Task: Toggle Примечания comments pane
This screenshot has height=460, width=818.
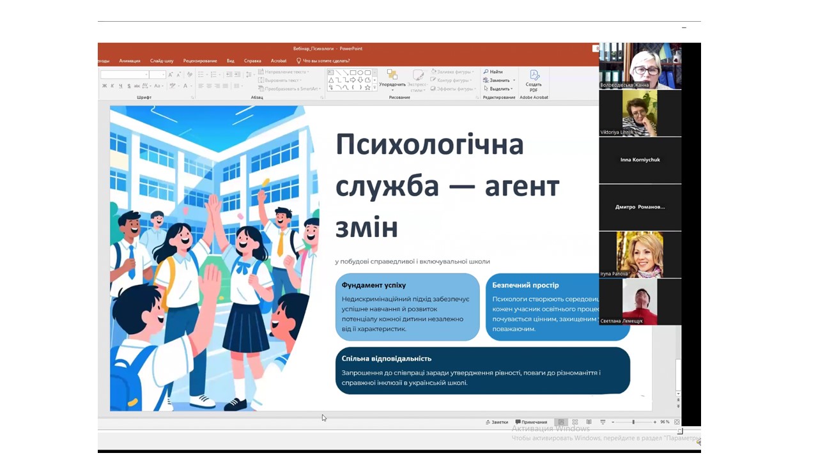Action: (531, 422)
